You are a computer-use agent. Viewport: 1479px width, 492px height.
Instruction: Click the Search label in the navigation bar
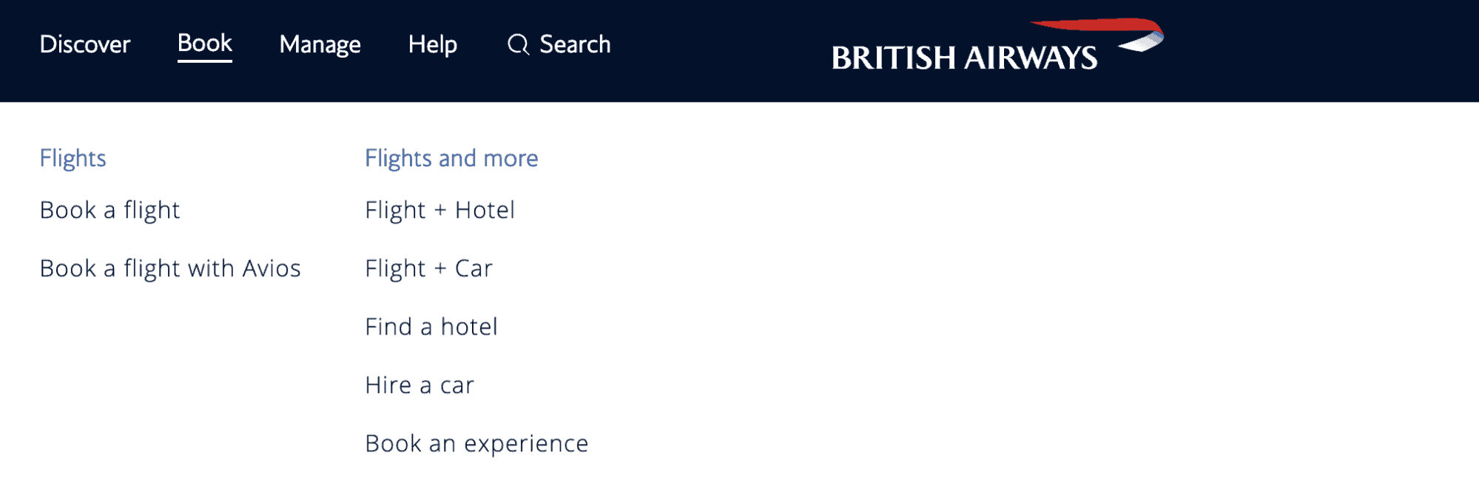tap(575, 44)
